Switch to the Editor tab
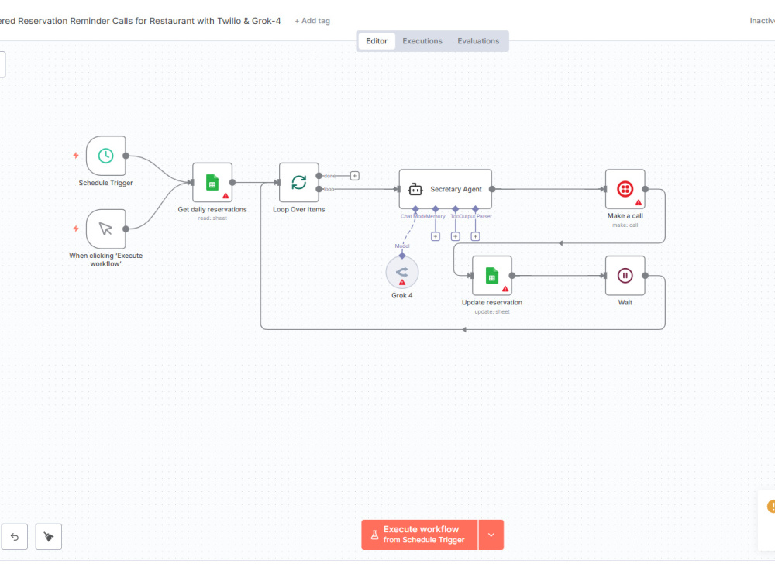The image size is (775, 581). coord(376,41)
